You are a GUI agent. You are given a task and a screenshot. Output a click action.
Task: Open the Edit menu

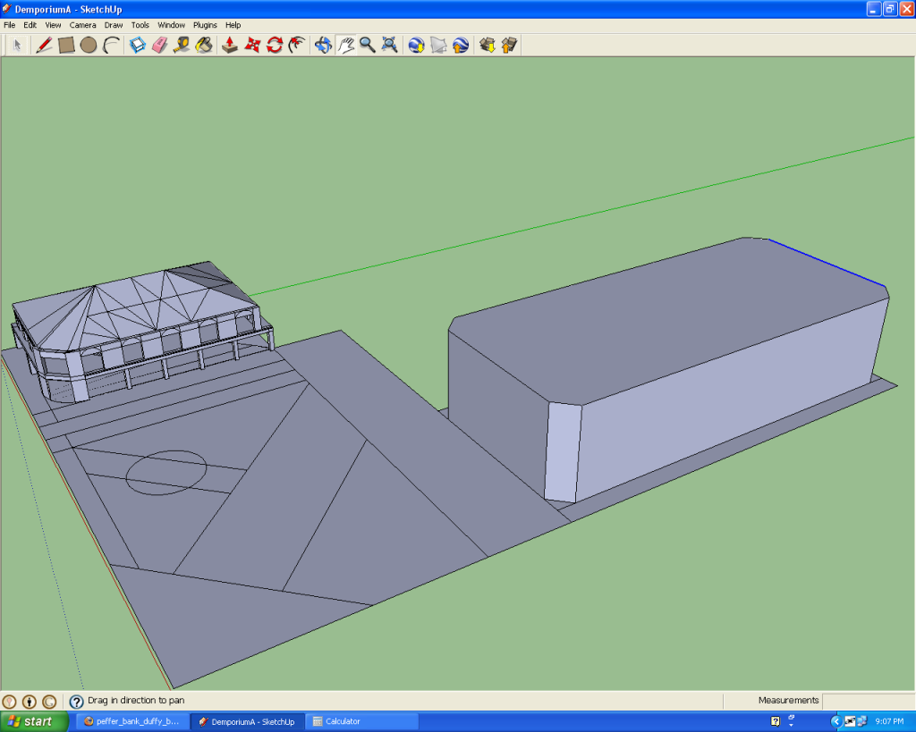(30, 25)
